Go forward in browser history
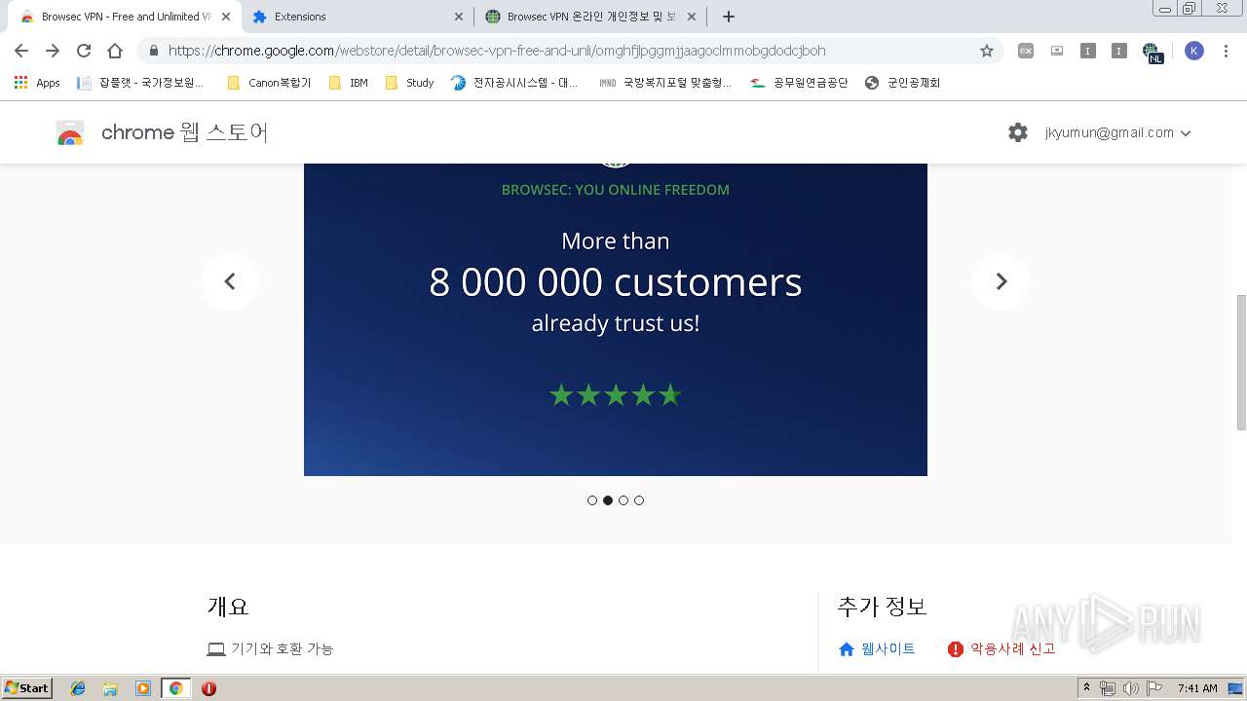Image resolution: width=1247 pixels, height=701 pixels. click(x=53, y=51)
